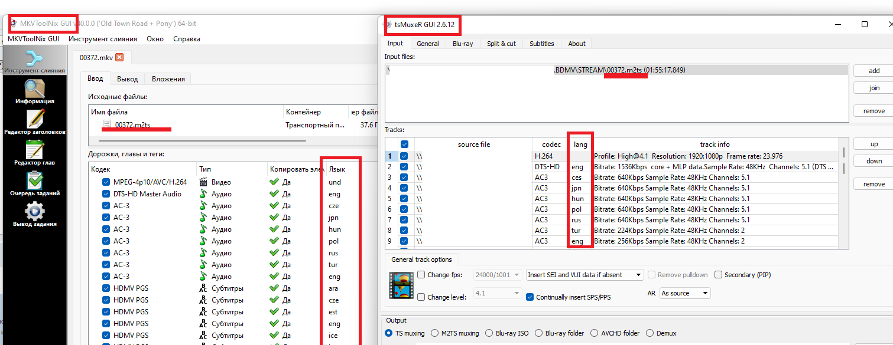The width and height of the screenshot is (893, 345).
Task: Switch to the Split & cut tab
Action: click(x=501, y=44)
